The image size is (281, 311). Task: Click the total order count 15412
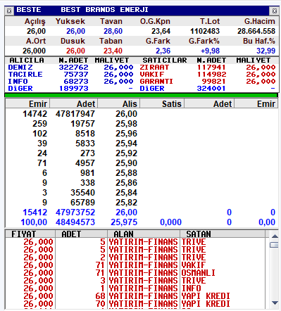35,212
